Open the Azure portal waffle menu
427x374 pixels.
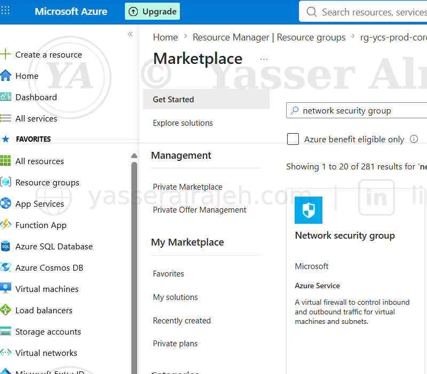(x=5, y=11)
